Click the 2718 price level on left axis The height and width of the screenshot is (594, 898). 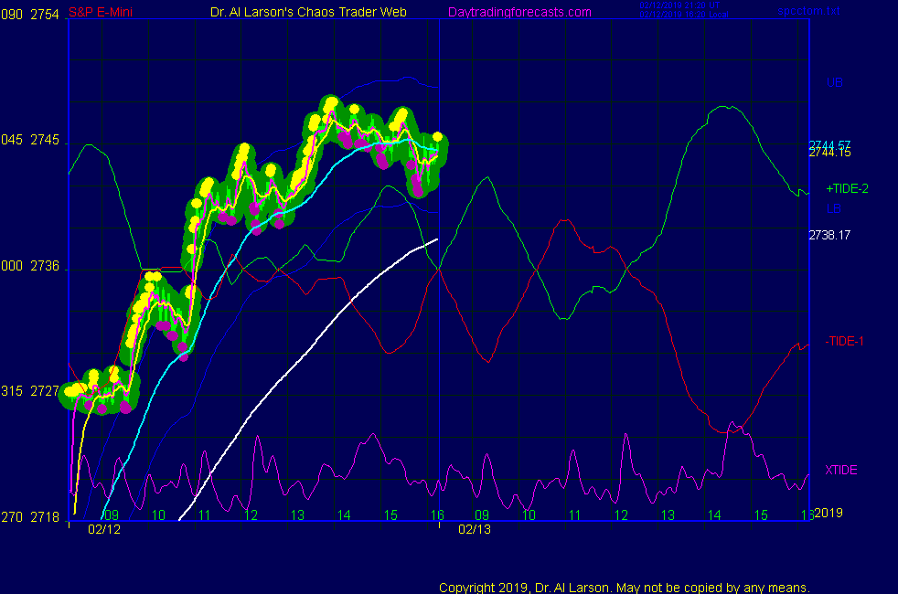46,517
